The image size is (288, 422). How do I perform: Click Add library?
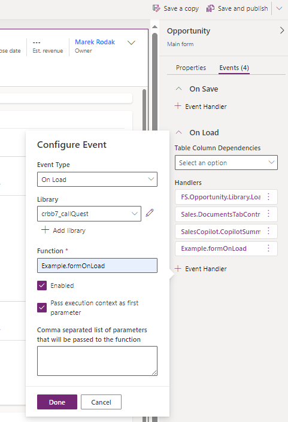click(x=63, y=230)
